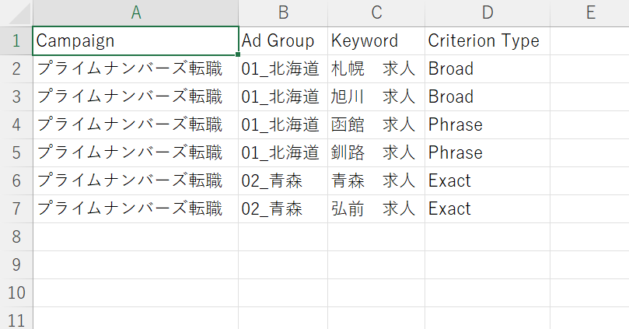The image size is (629, 329).
Task: Select row 1 header
Action: pyautogui.click(x=16, y=41)
